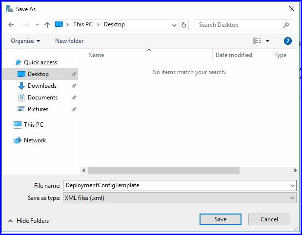This screenshot has height=235, width=302.
Task: Open Network in the navigation pane
Action: coord(35,140)
